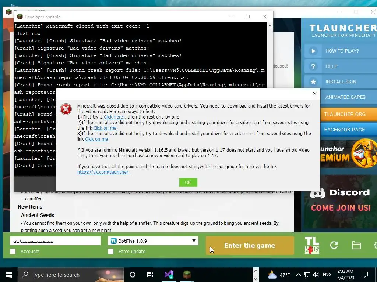This screenshot has height=282, width=377.
Task: Open the OptiFine 1.8.9 version dropdown
Action: [x=153, y=241]
